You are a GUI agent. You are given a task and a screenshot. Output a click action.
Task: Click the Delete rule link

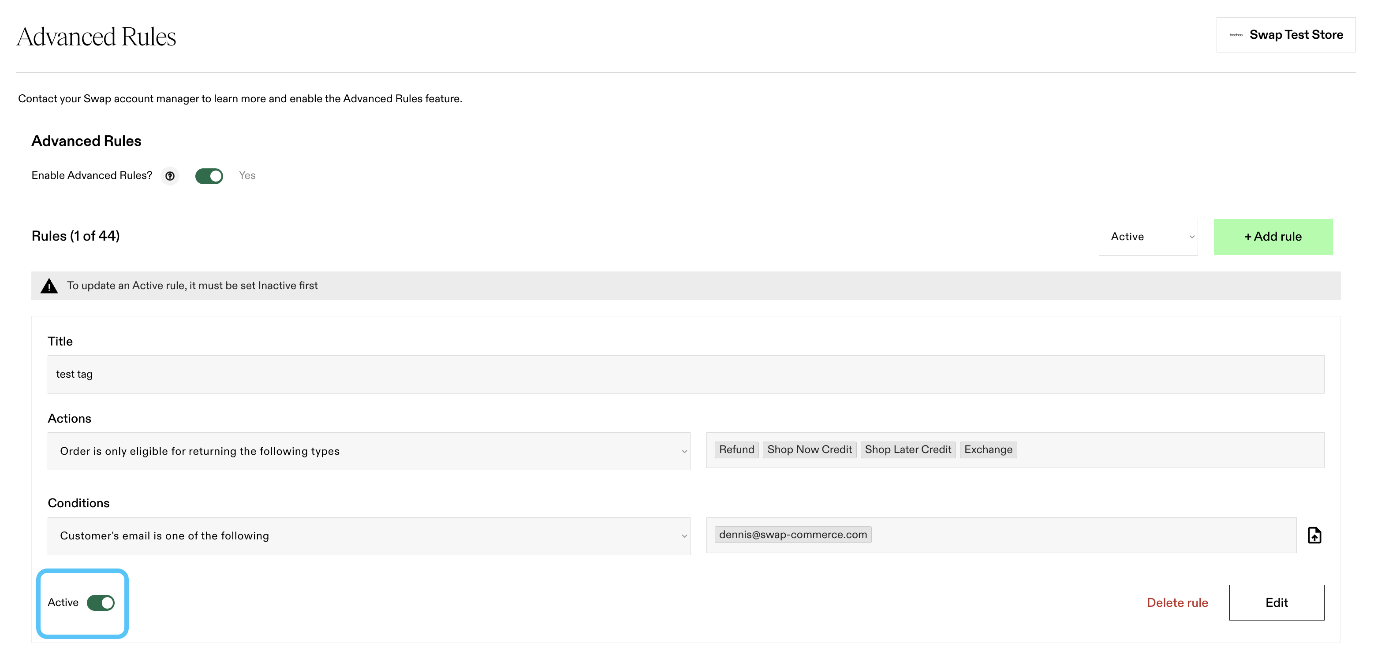click(1177, 603)
